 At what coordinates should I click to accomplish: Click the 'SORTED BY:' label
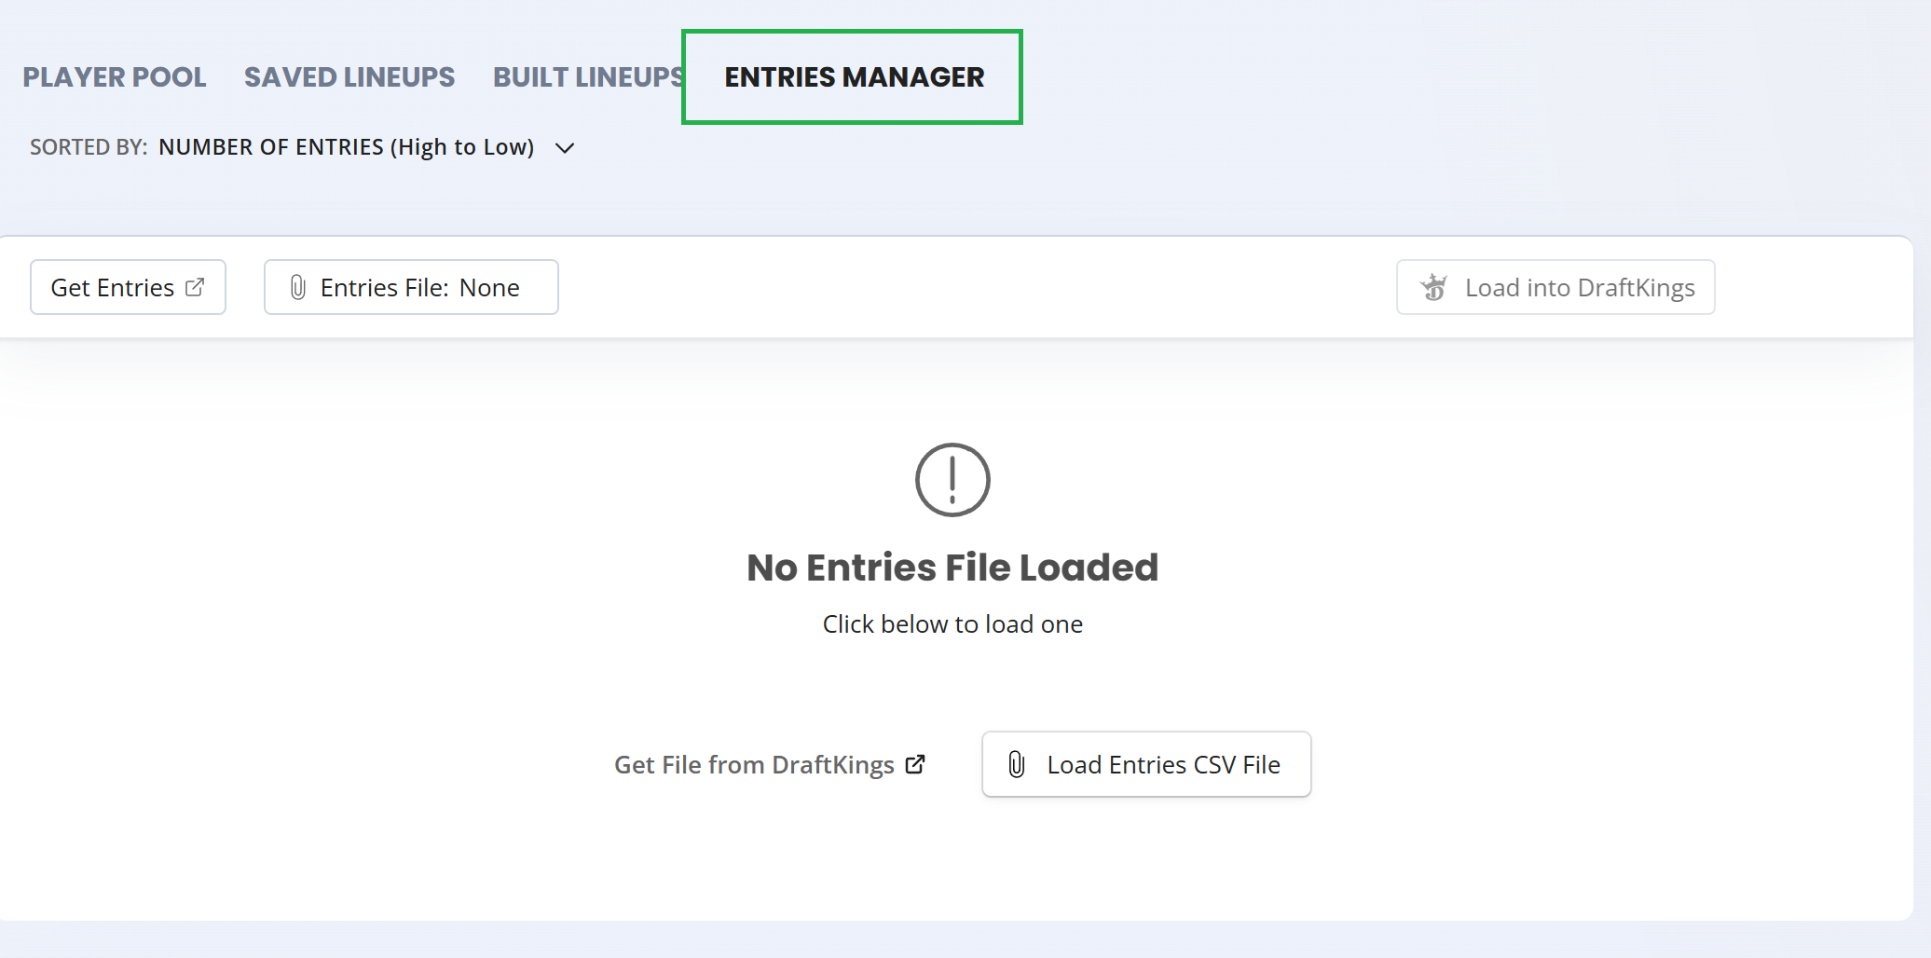point(89,147)
